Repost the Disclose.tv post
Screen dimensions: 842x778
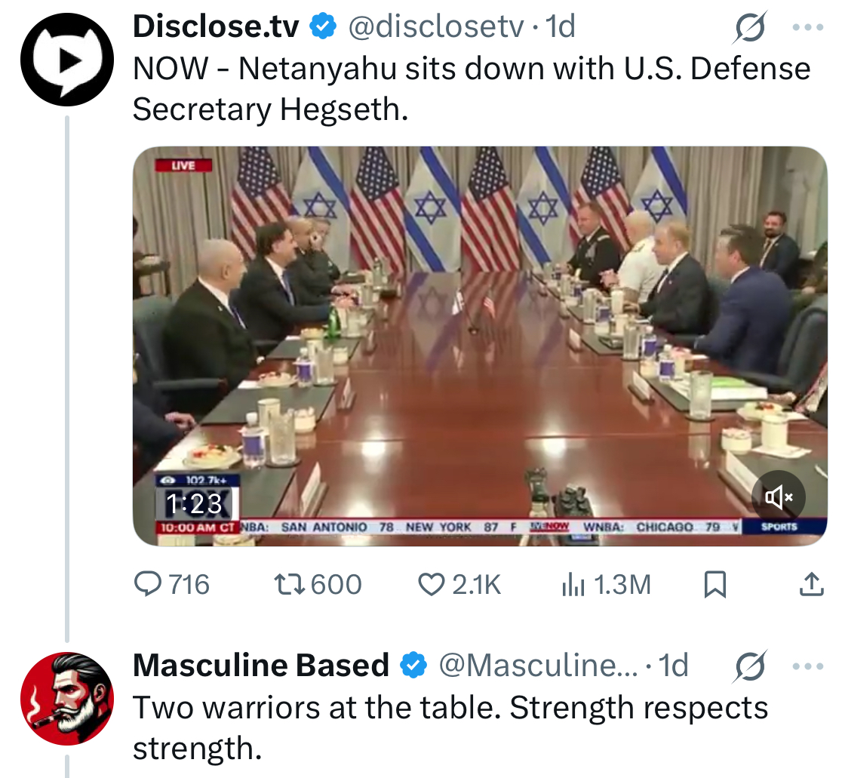coord(318,584)
